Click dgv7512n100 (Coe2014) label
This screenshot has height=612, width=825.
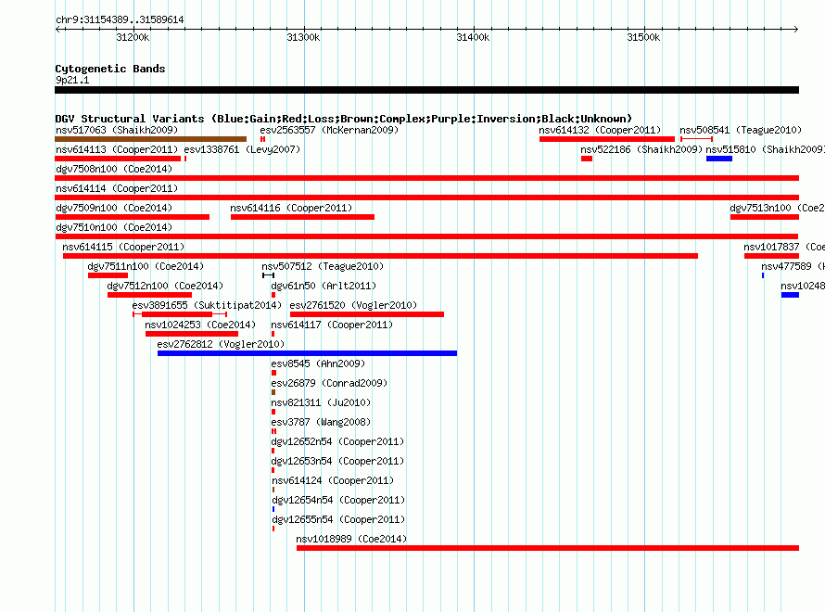tap(165, 286)
